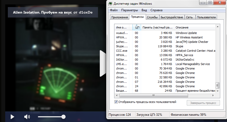Click the process list scroll up arrow
Viewport: 227px width, 122px height.
[x=217, y=27]
